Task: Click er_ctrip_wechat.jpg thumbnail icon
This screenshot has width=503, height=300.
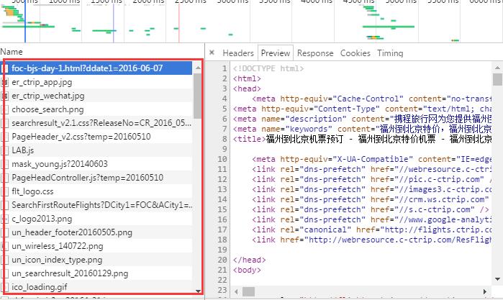Action: click(6, 96)
